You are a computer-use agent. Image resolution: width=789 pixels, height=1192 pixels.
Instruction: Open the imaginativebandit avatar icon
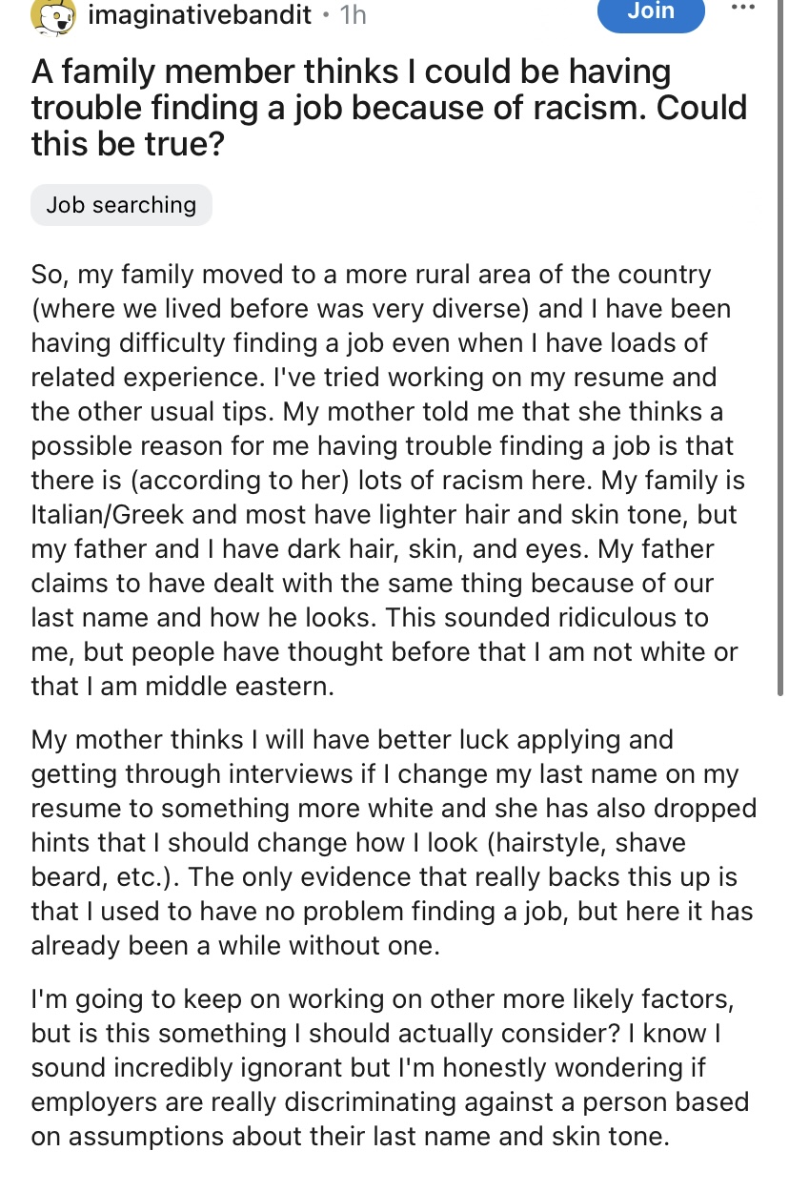click(54, 16)
